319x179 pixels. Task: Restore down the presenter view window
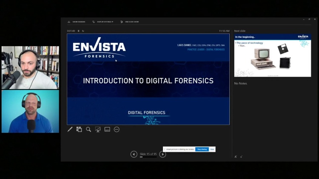click(309, 19)
